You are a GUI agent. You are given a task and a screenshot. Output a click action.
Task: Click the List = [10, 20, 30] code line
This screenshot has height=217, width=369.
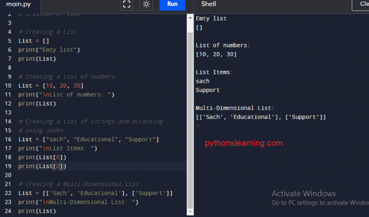(51, 85)
